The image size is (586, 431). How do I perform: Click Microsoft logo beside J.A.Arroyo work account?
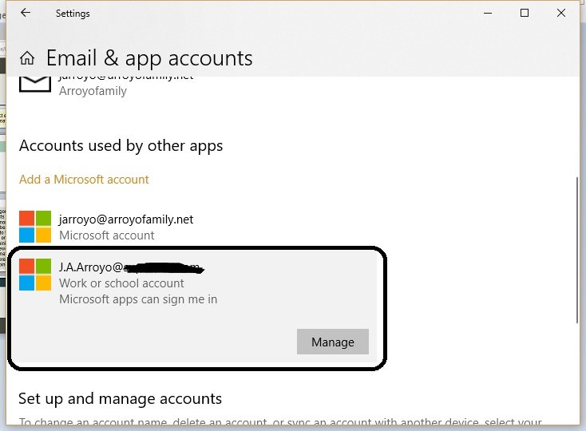35,275
